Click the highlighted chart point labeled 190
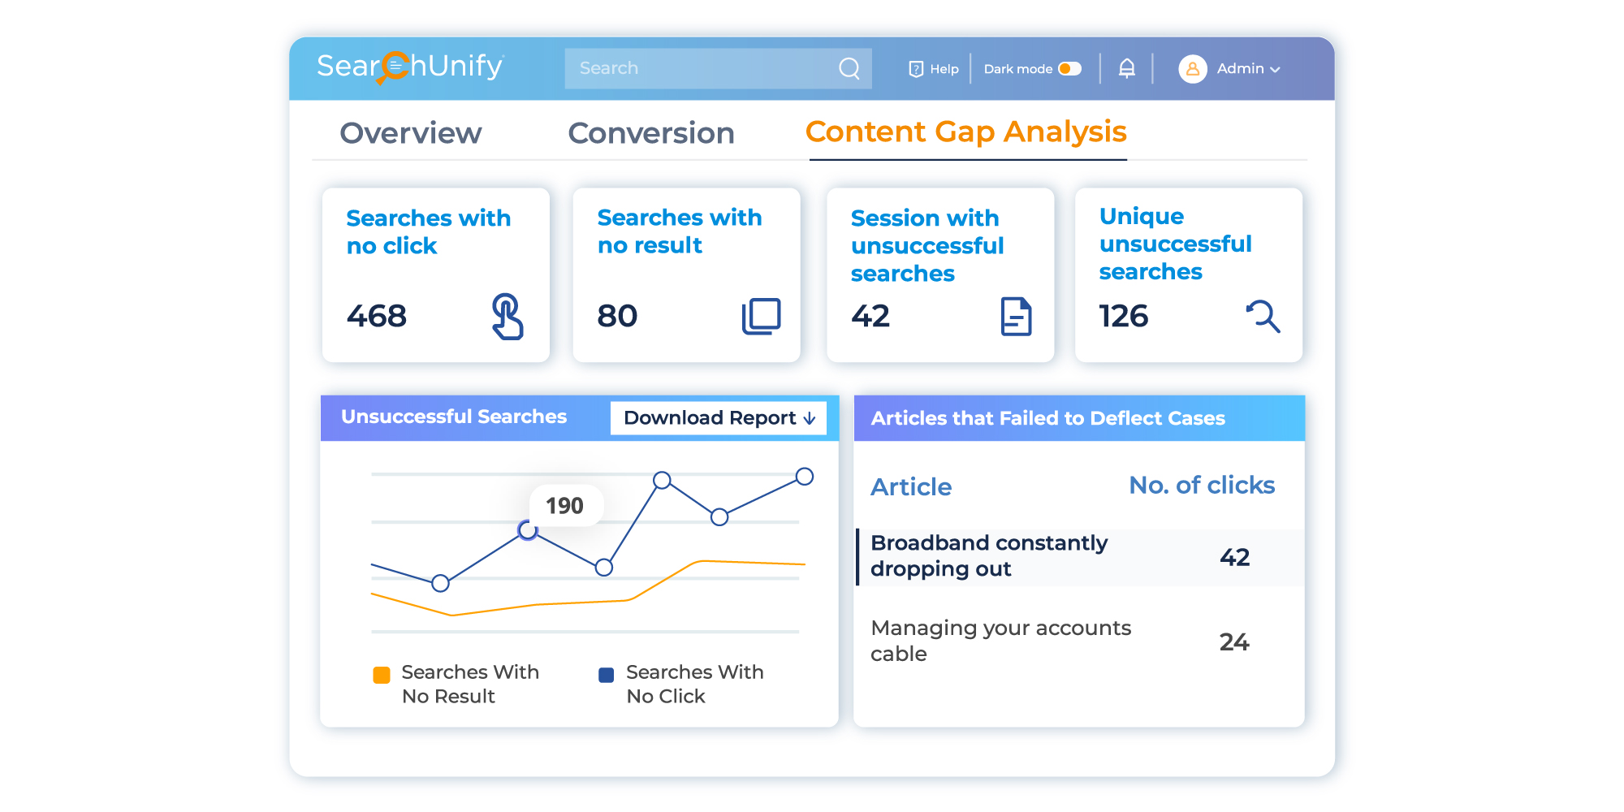 528,530
